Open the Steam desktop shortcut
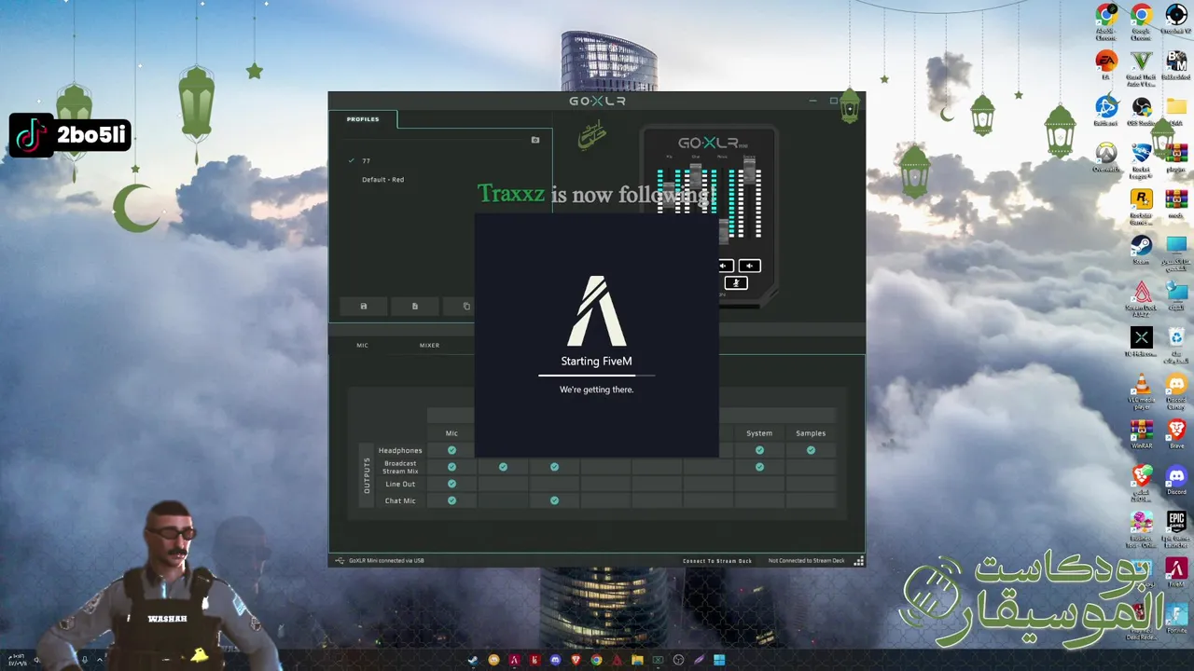This screenshot has height=671, width=1194. (1141, 250)
